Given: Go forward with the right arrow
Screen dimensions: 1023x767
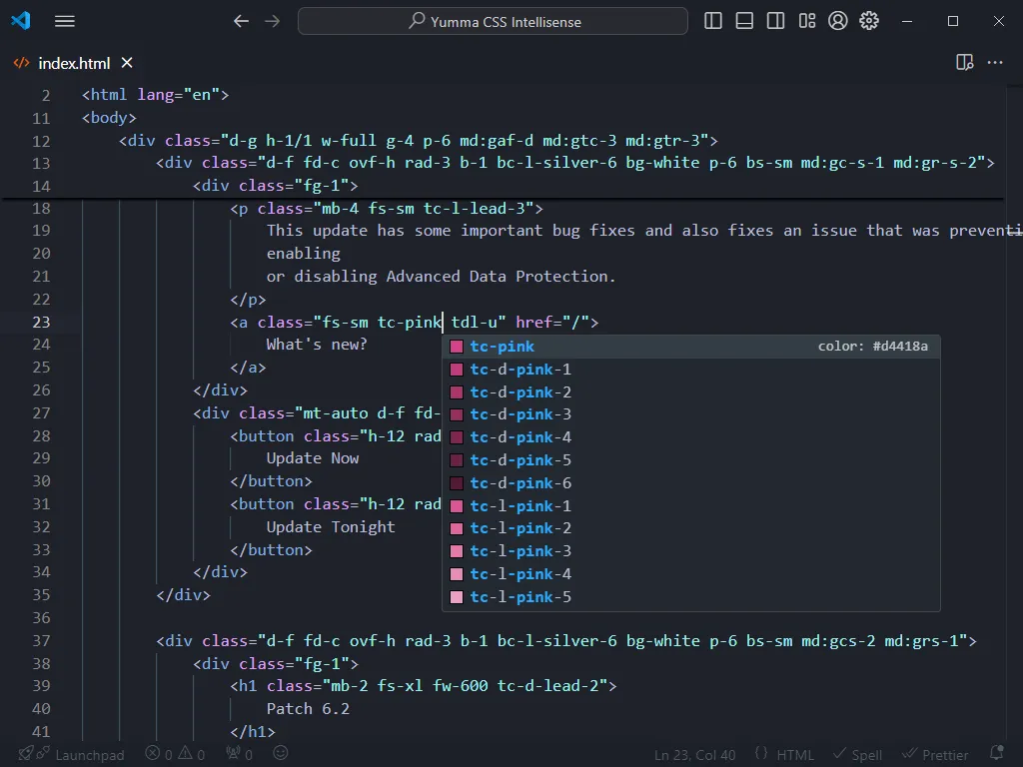Looking at the screenshot, I should pyautogui.click(x=272, y=22).
